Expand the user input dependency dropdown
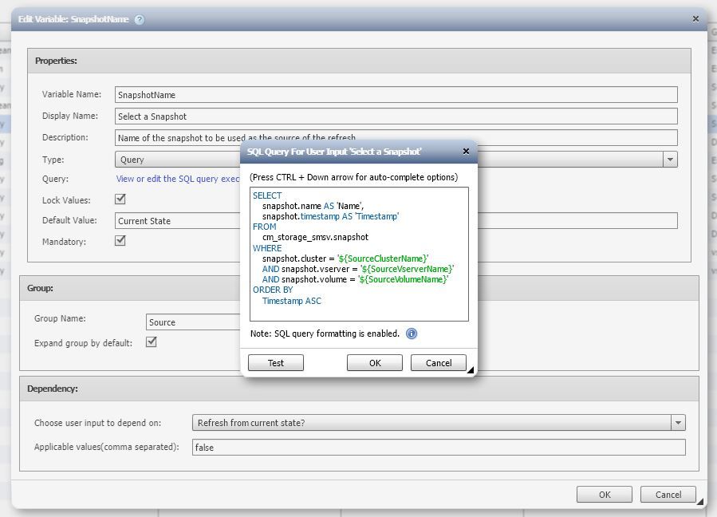The width and height of the screenshot is (717, 517). 678,423
